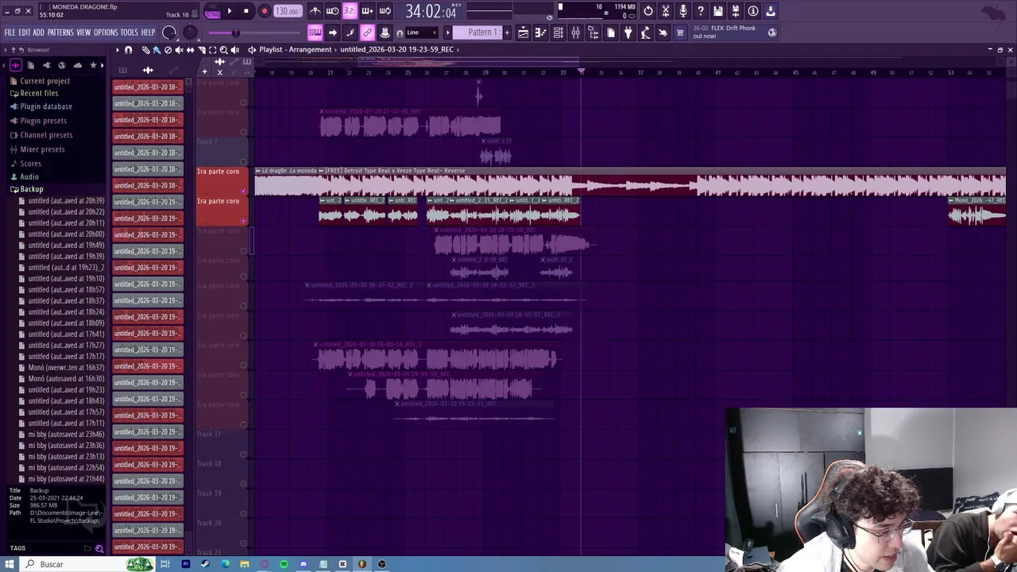Toggle the playlist snap magnet icon
The width and height of the screenshot is (1017, 572).
[x=129, y=50]
